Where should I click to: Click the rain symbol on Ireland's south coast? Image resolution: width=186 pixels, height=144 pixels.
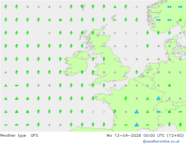point(82,72)
